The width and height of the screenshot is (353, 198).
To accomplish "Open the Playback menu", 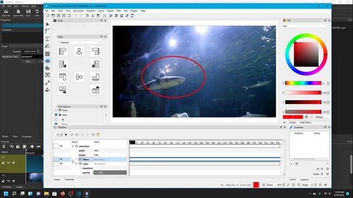I will click(90, 11).
